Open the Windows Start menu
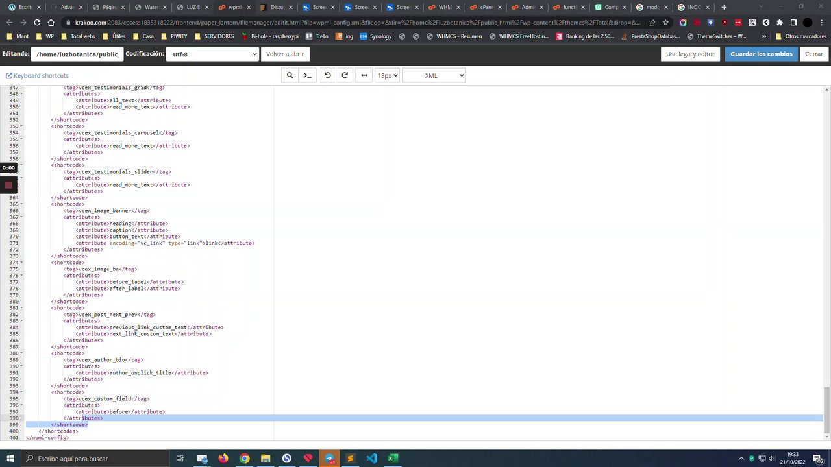Image resolution: width=831 pixels, height=467 pixels. click(11, 459)
